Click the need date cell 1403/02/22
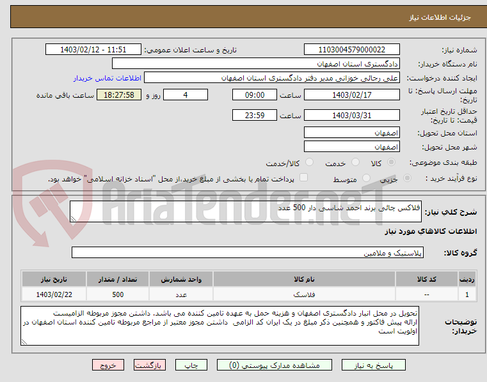 click(54, 294)
